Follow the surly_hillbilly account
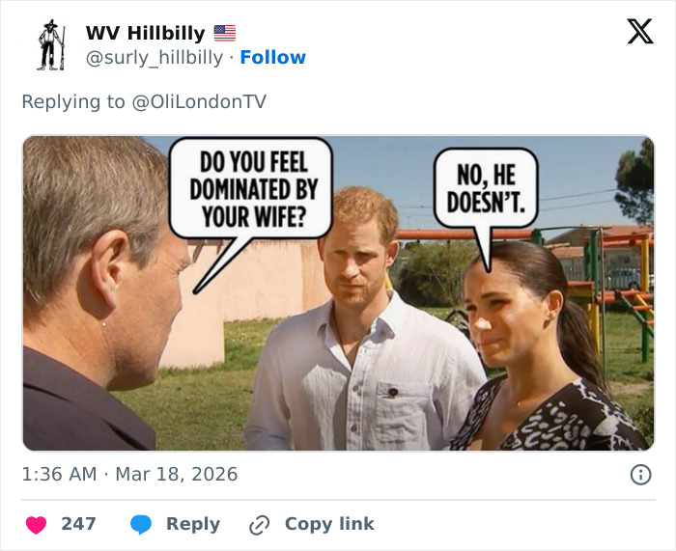The width and height of the screenshot is (676, 551). (272, 58)
